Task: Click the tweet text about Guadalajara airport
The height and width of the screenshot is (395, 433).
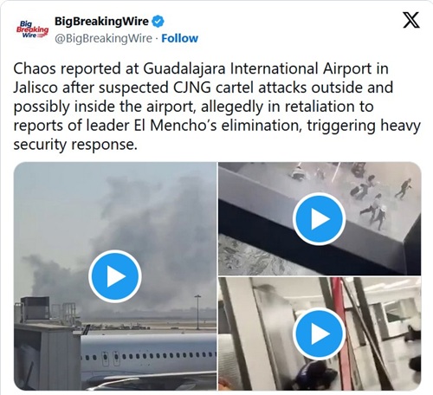Action: coord(216,107)
